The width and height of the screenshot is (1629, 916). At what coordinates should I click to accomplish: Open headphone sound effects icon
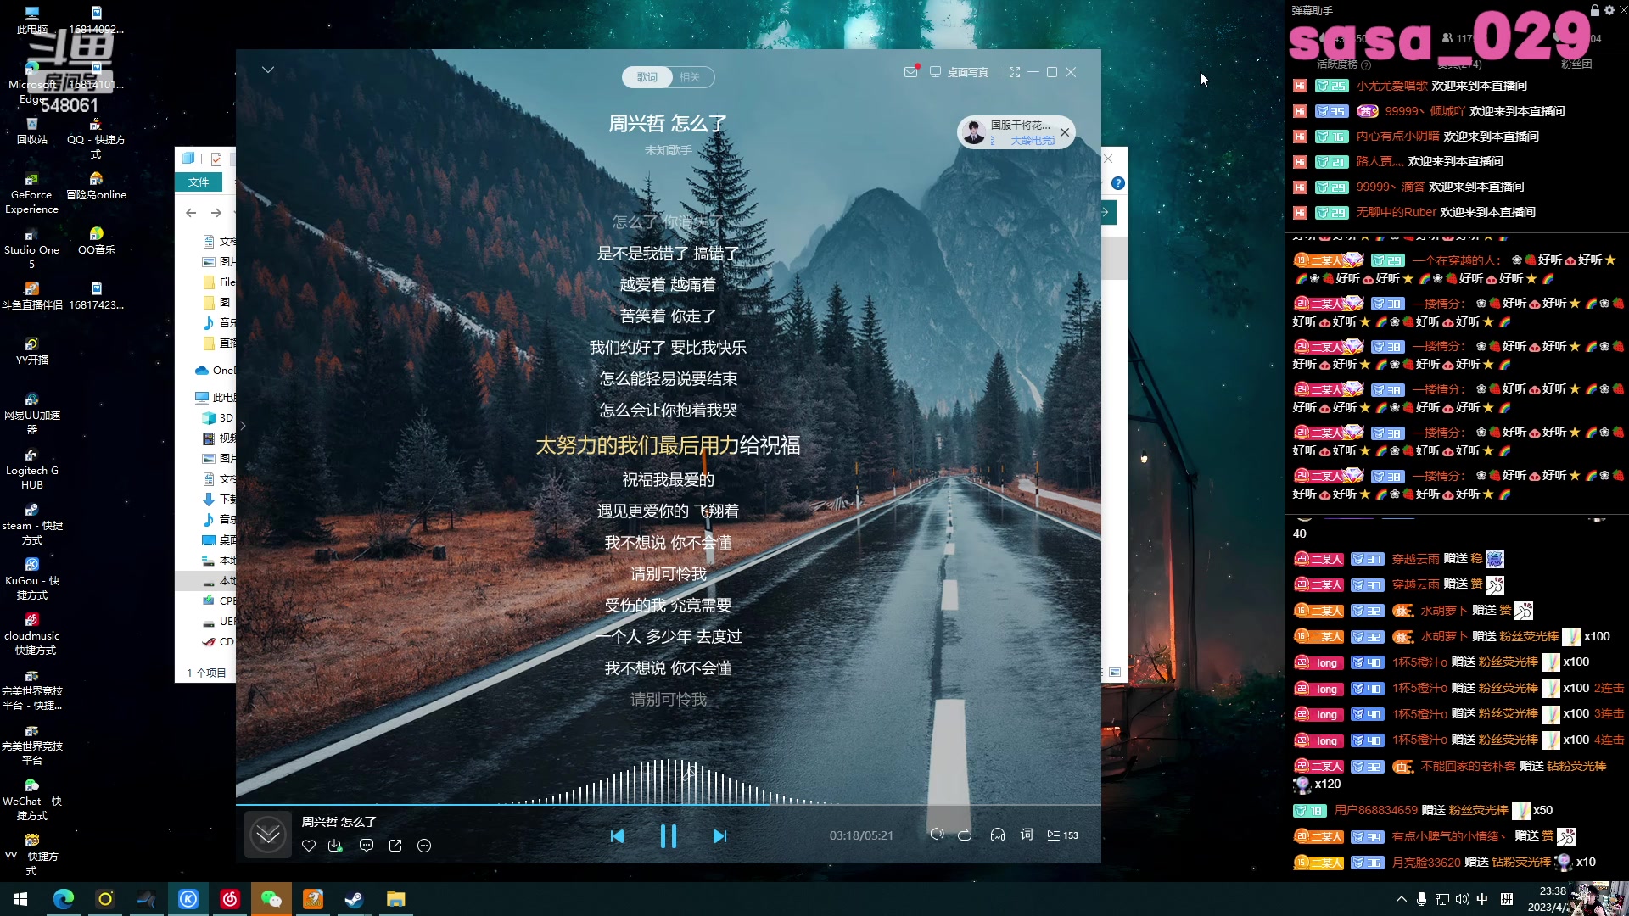pos(998,835)
